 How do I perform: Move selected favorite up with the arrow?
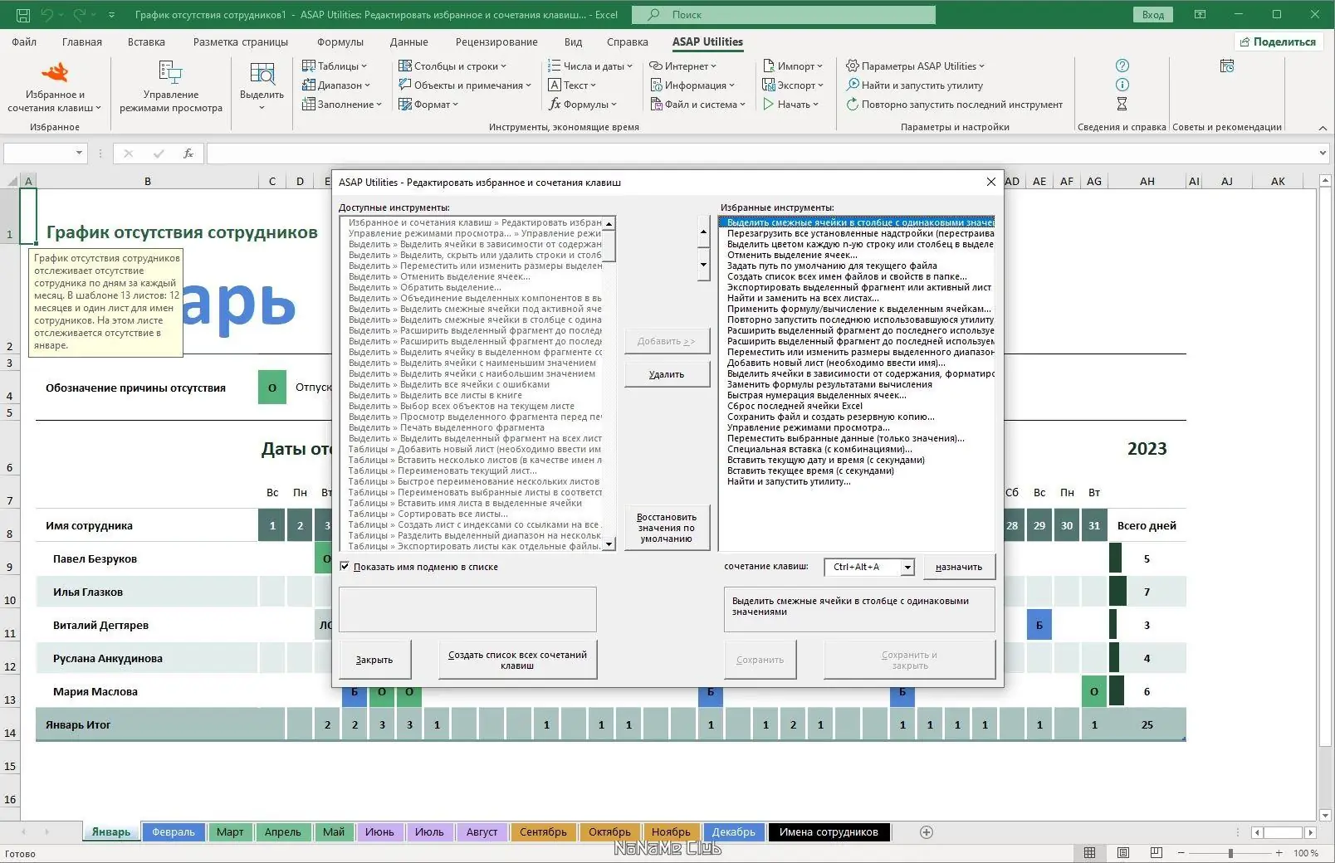pyautogui.click(x=703, y=232)
